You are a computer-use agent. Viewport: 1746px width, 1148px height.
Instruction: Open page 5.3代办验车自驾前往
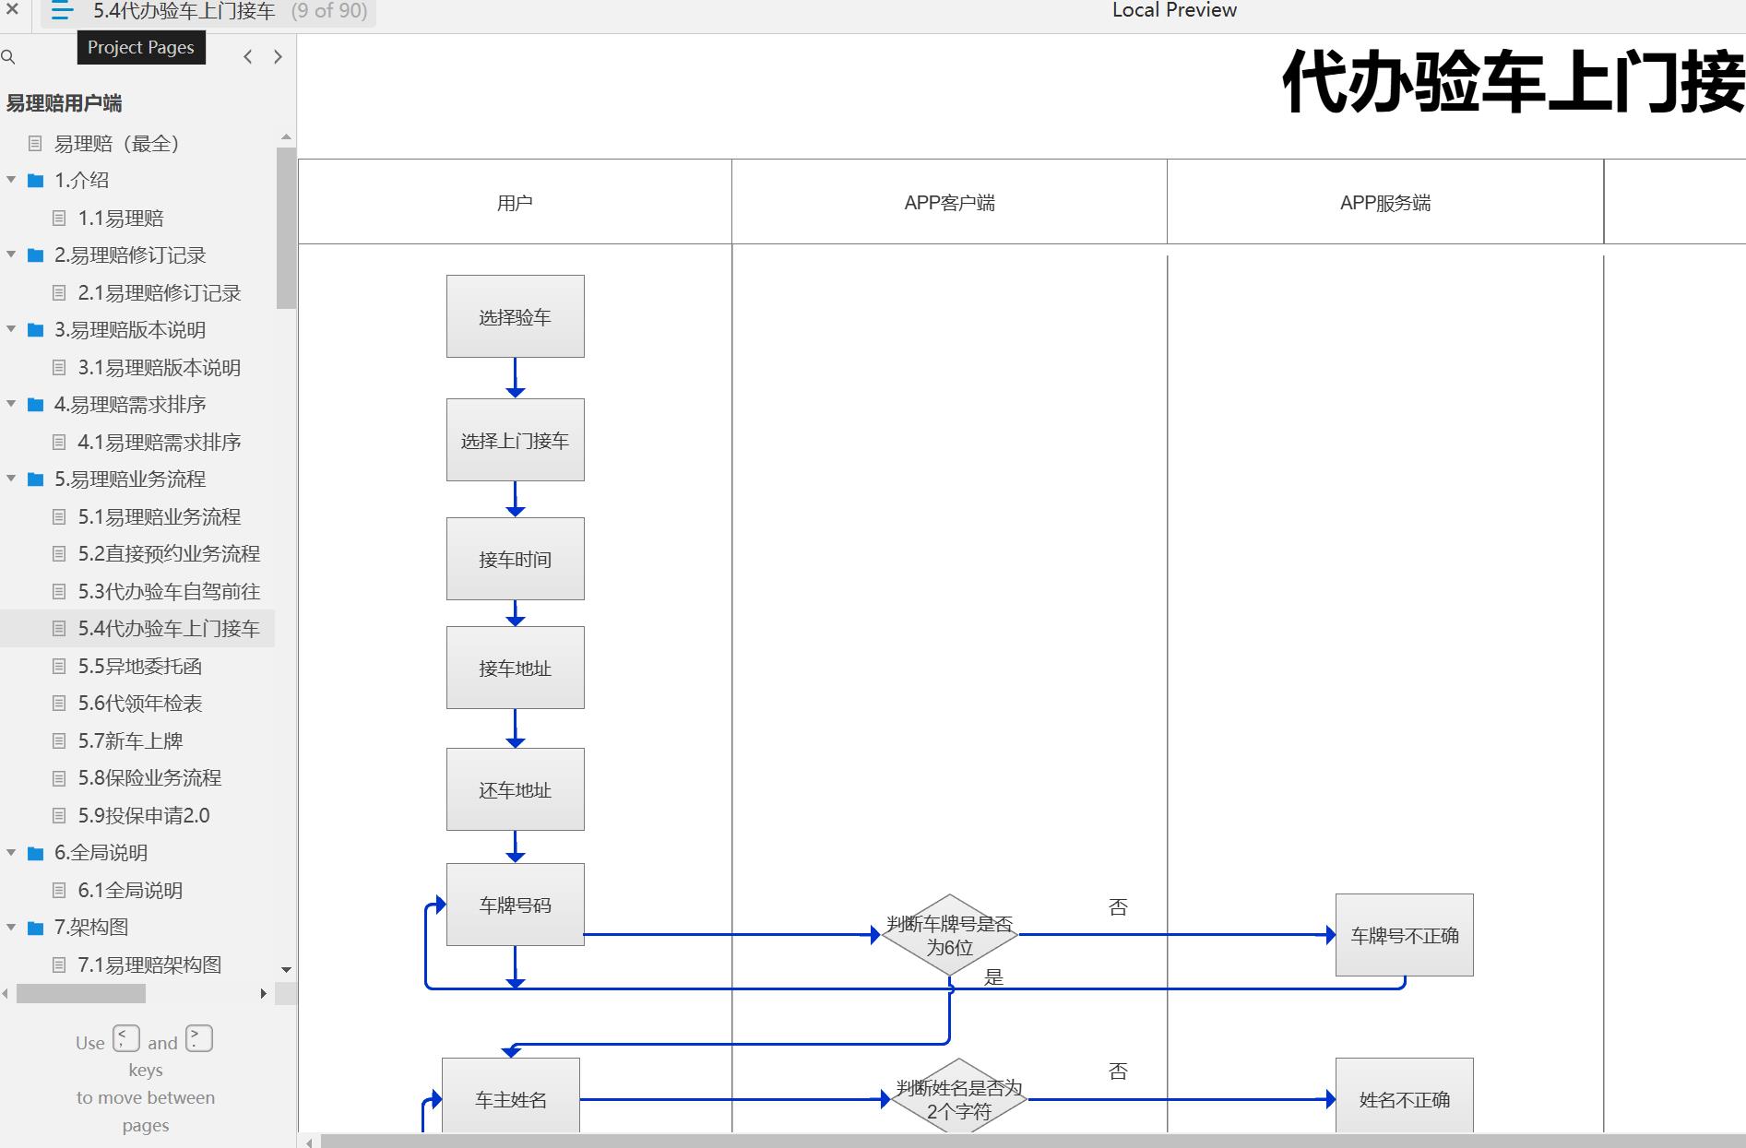[x=169, y=592]
